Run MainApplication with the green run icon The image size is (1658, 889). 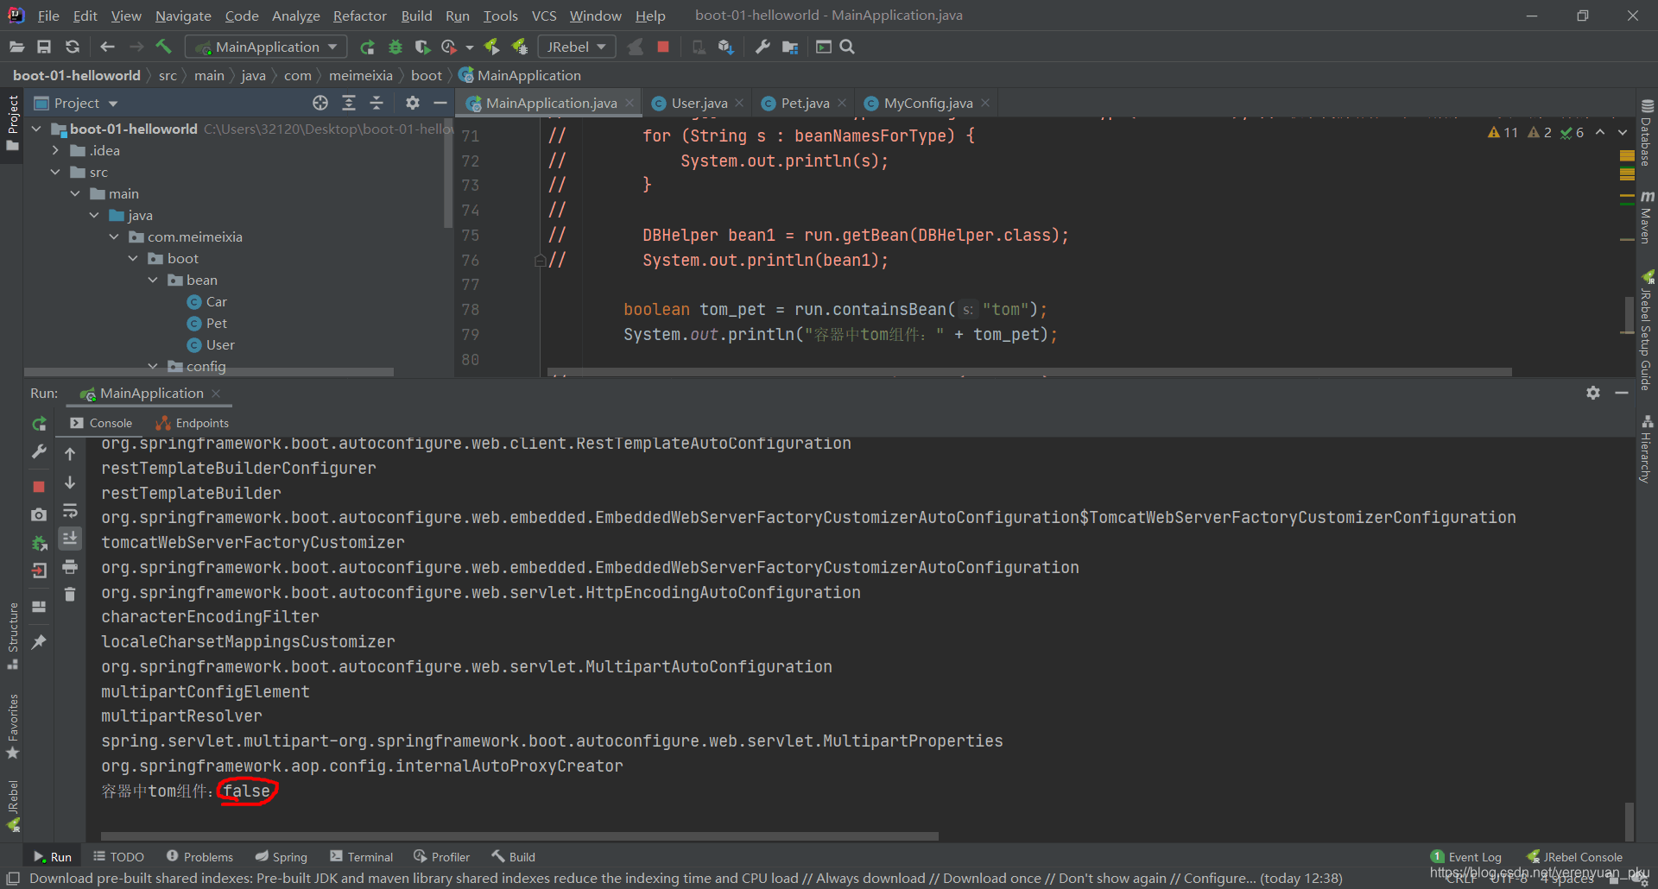pyautogui.click(x=367, y=47)
